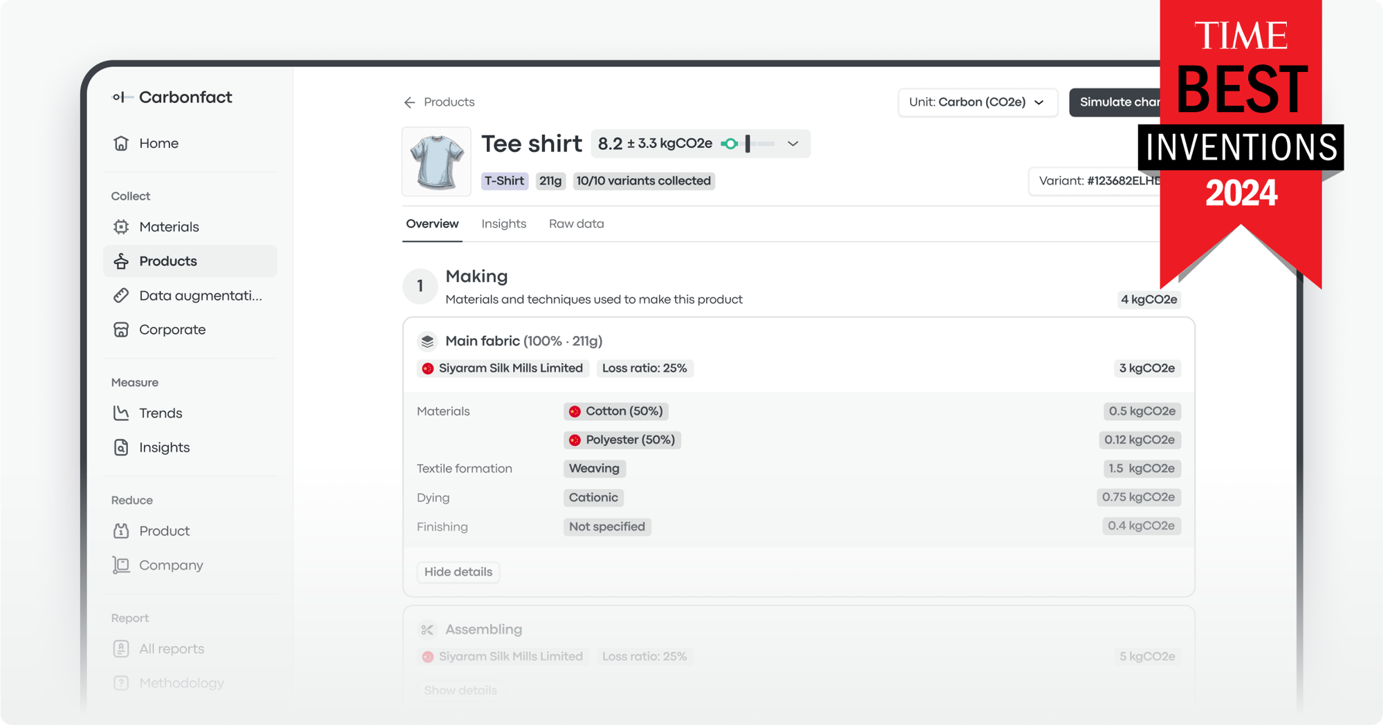Open the Home icon in sidebar

pyautogui.click(x=121, y=143)
